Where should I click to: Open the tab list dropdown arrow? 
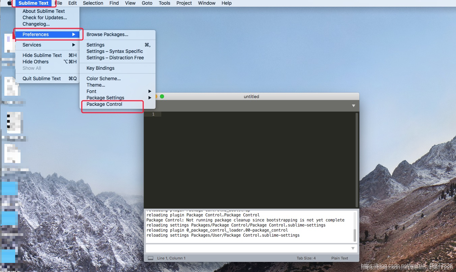(x=354, y=106)
